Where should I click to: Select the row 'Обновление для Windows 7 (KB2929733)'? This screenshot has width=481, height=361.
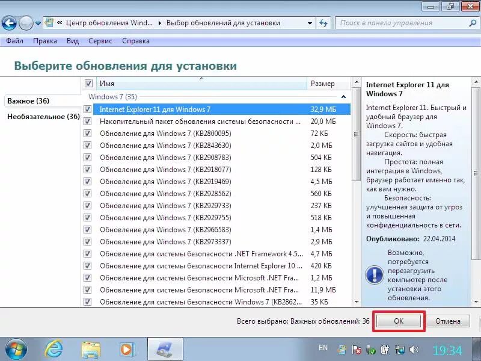(x=221, y=206)
